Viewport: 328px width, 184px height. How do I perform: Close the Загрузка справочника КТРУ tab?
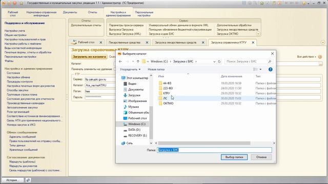click(x=253, y=42)
